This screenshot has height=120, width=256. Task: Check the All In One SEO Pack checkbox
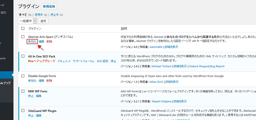23,56
